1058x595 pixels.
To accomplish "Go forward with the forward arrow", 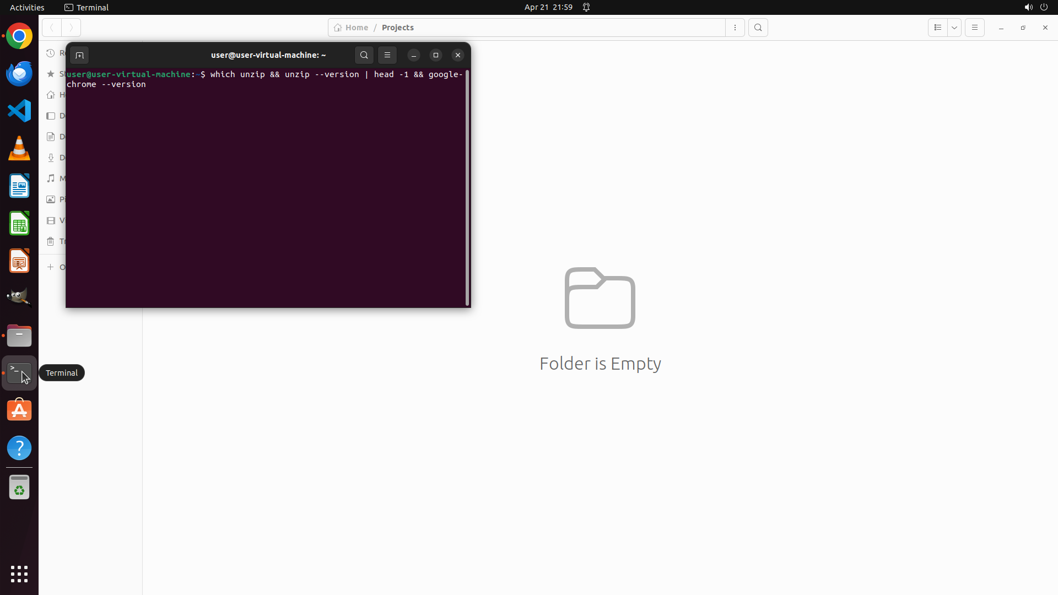I will [x=71, y=28].
